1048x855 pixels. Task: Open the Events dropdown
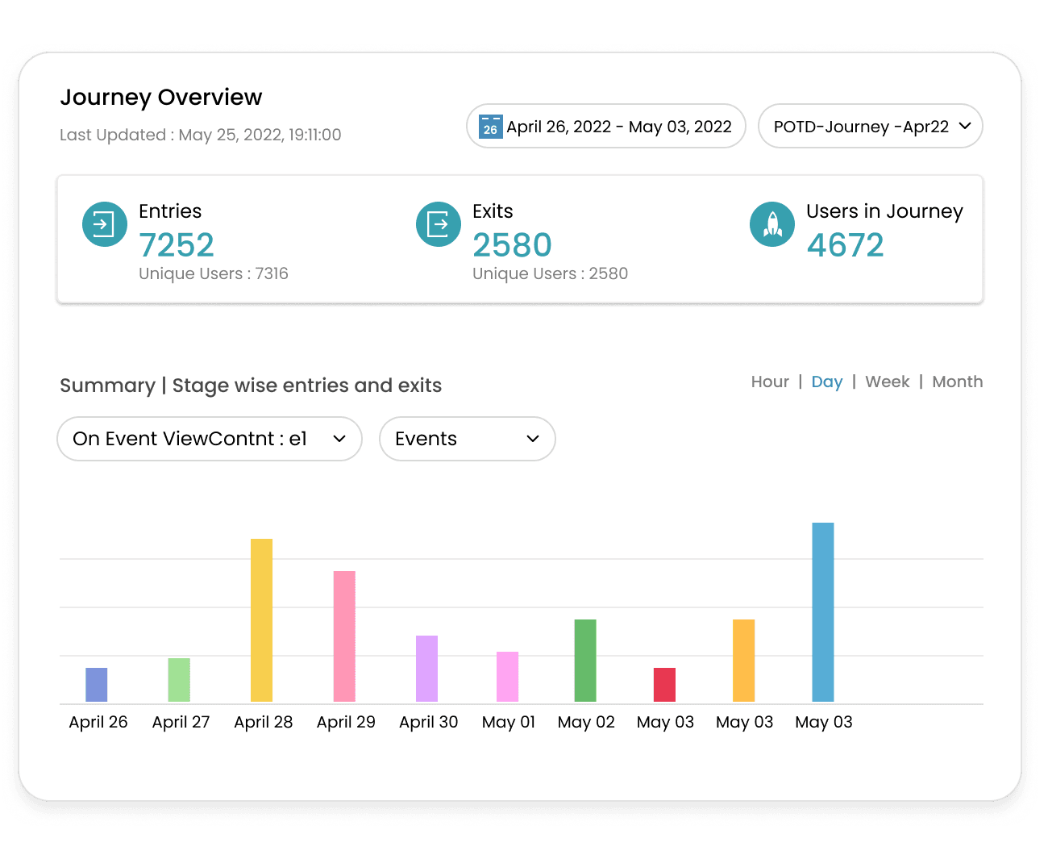tap(467, 439)
